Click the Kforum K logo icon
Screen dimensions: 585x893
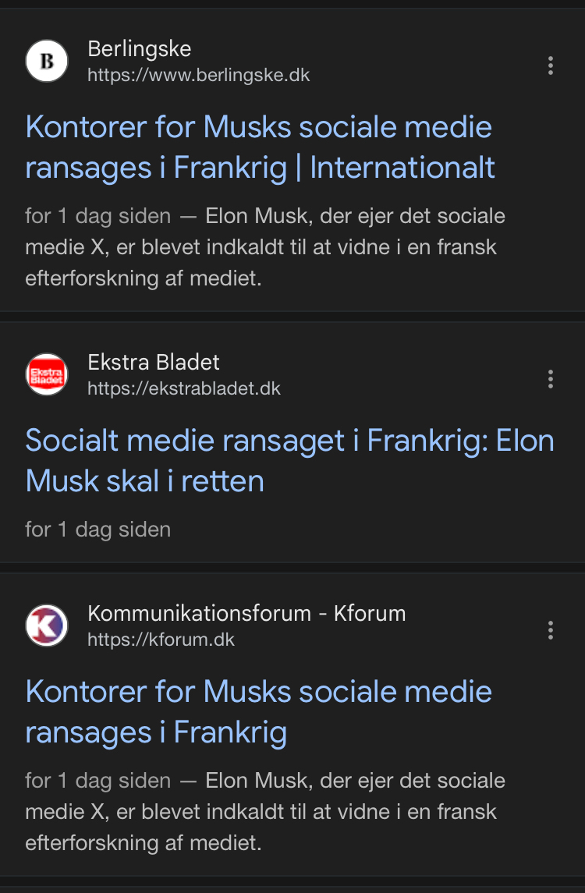pyautogui.click(x=47, y=626)
